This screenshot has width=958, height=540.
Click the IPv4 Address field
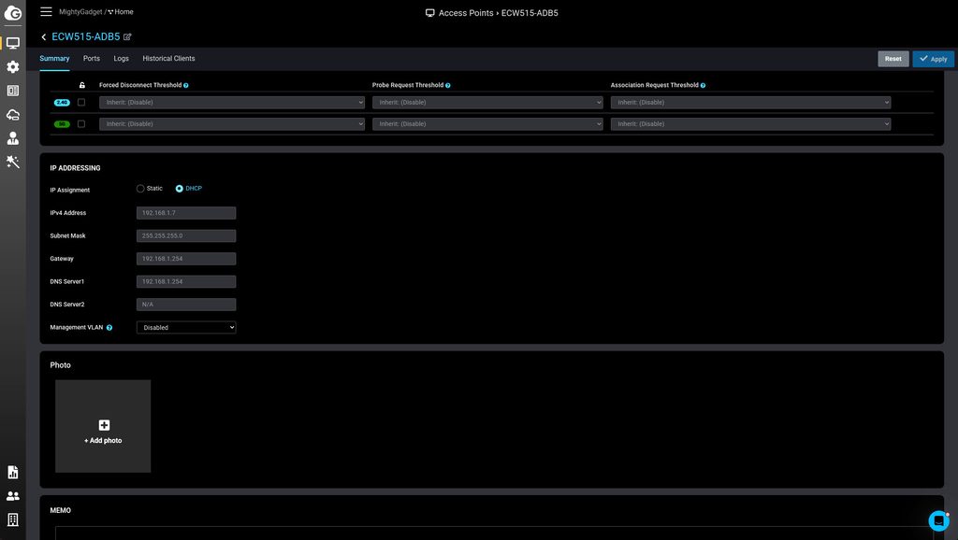pos(186,213)
